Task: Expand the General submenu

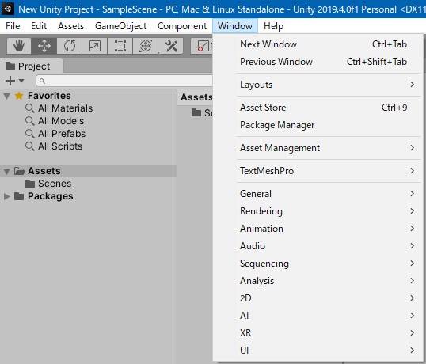Action: (318, 194)
